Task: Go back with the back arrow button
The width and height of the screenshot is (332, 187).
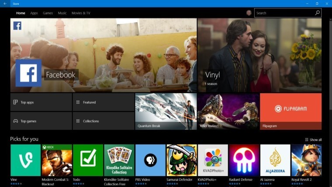Action: click(5, 3)
